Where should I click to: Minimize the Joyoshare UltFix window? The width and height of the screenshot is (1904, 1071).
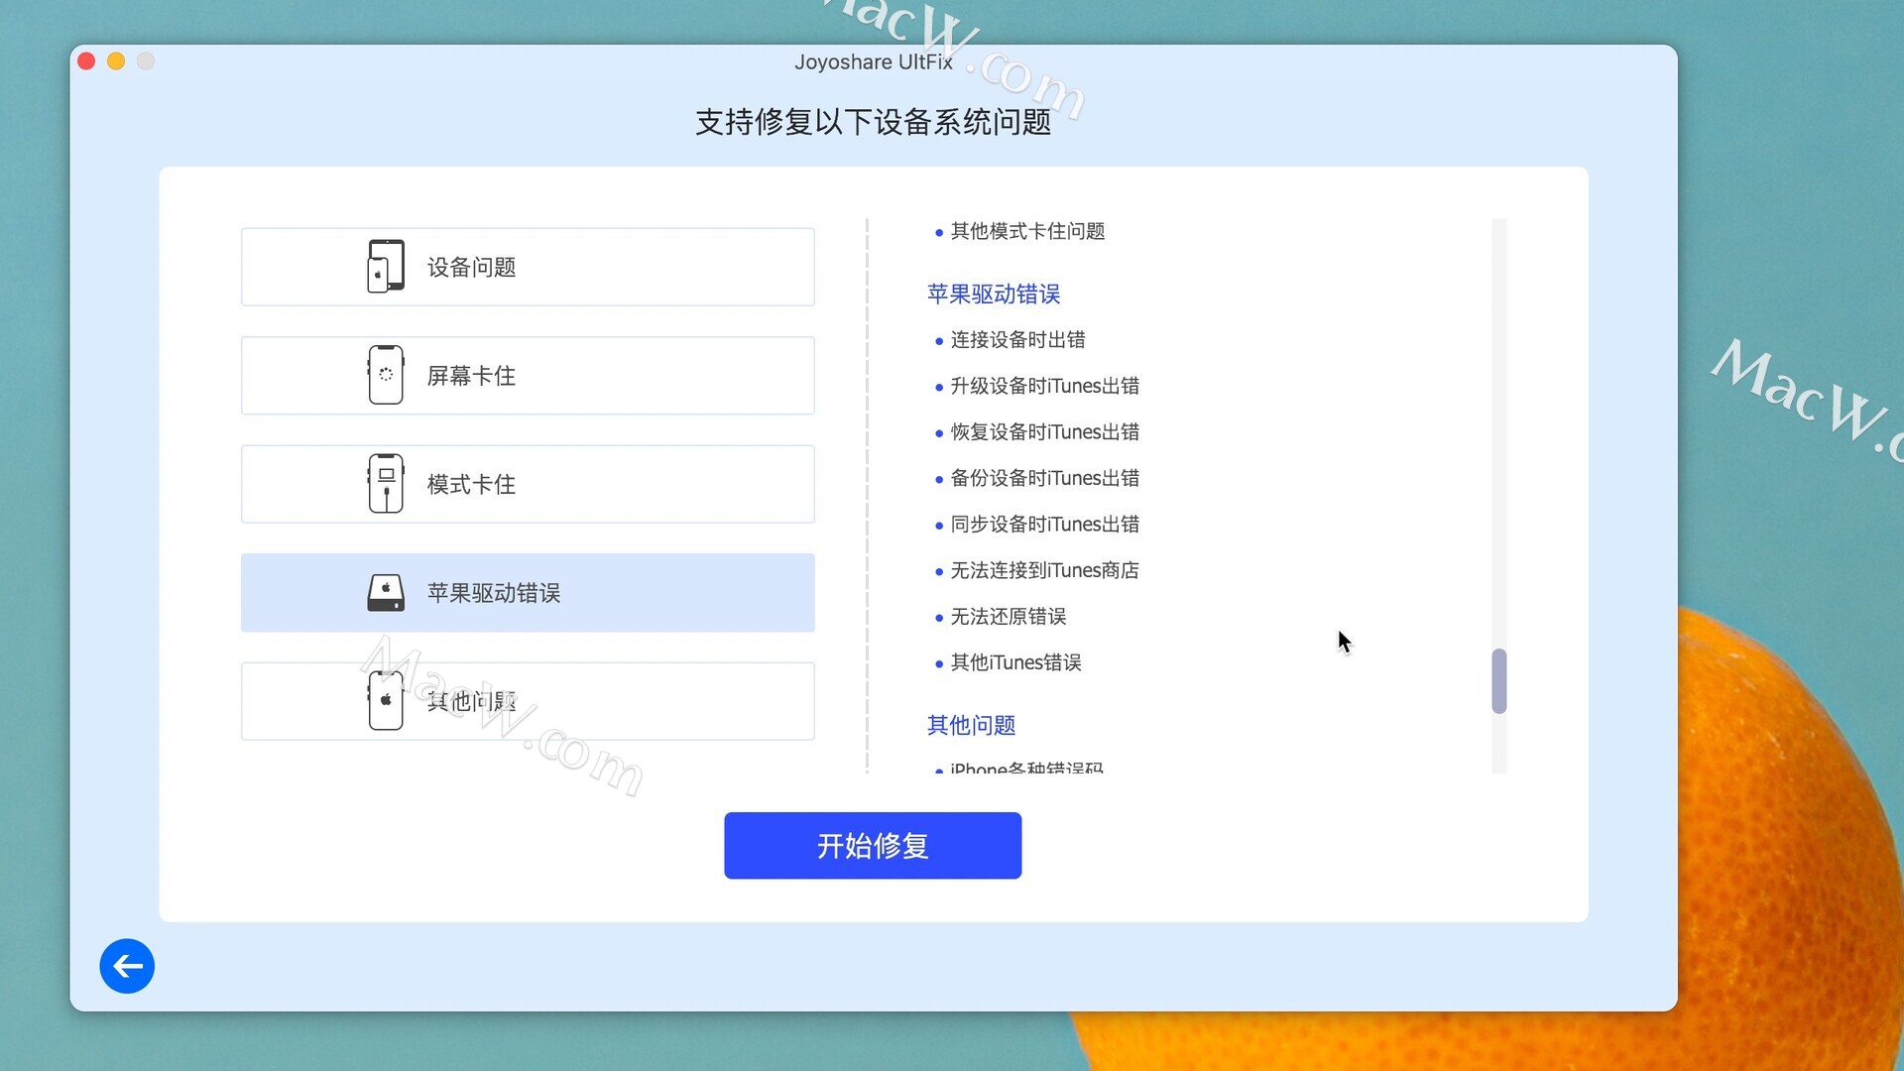click(x=116, y=61)
